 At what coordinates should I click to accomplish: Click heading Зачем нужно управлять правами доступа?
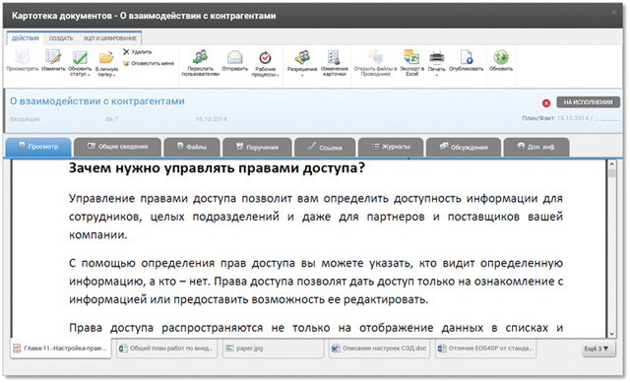click(217, 167)
